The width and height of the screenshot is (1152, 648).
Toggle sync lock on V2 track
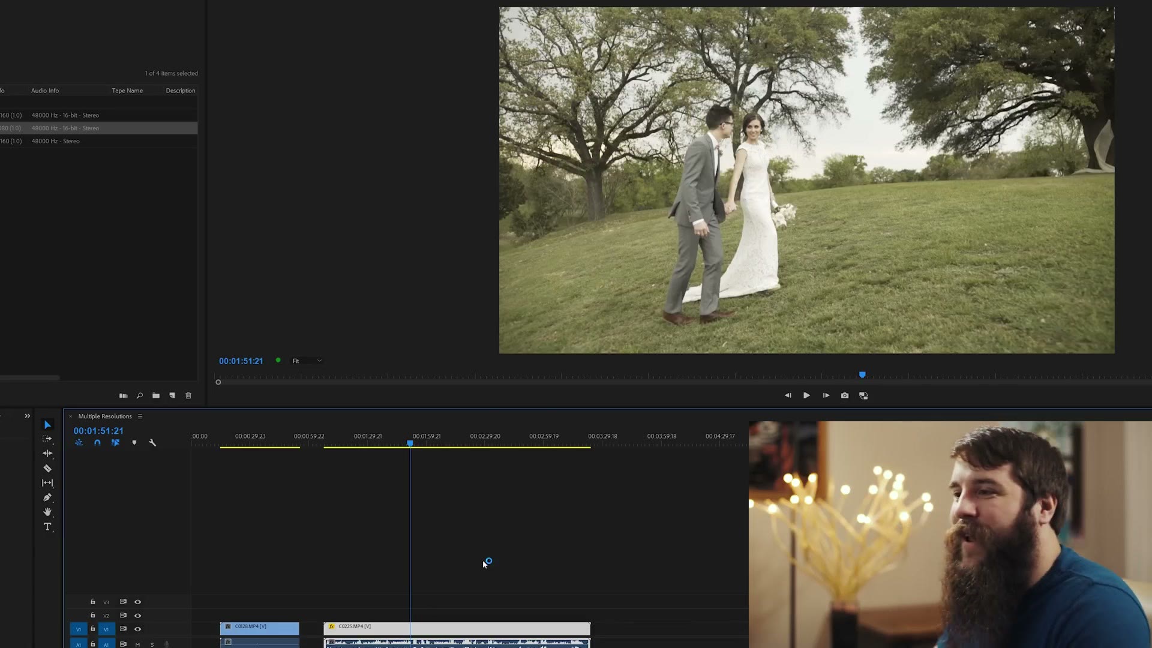tap(123, 616)
